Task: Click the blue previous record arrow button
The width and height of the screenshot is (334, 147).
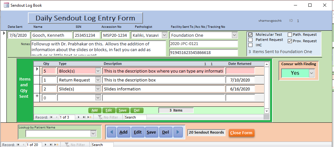Action: click(111, 132)
